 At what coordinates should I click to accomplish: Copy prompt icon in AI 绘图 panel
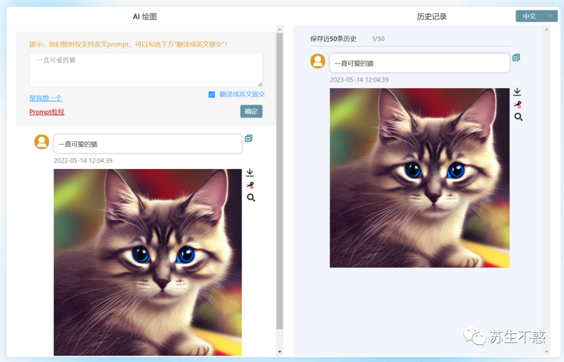pyautogui.click(x=249, y=138)
